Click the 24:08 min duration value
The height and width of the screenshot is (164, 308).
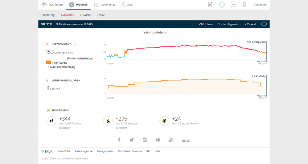pyautogui.click(x=205, y=24)
